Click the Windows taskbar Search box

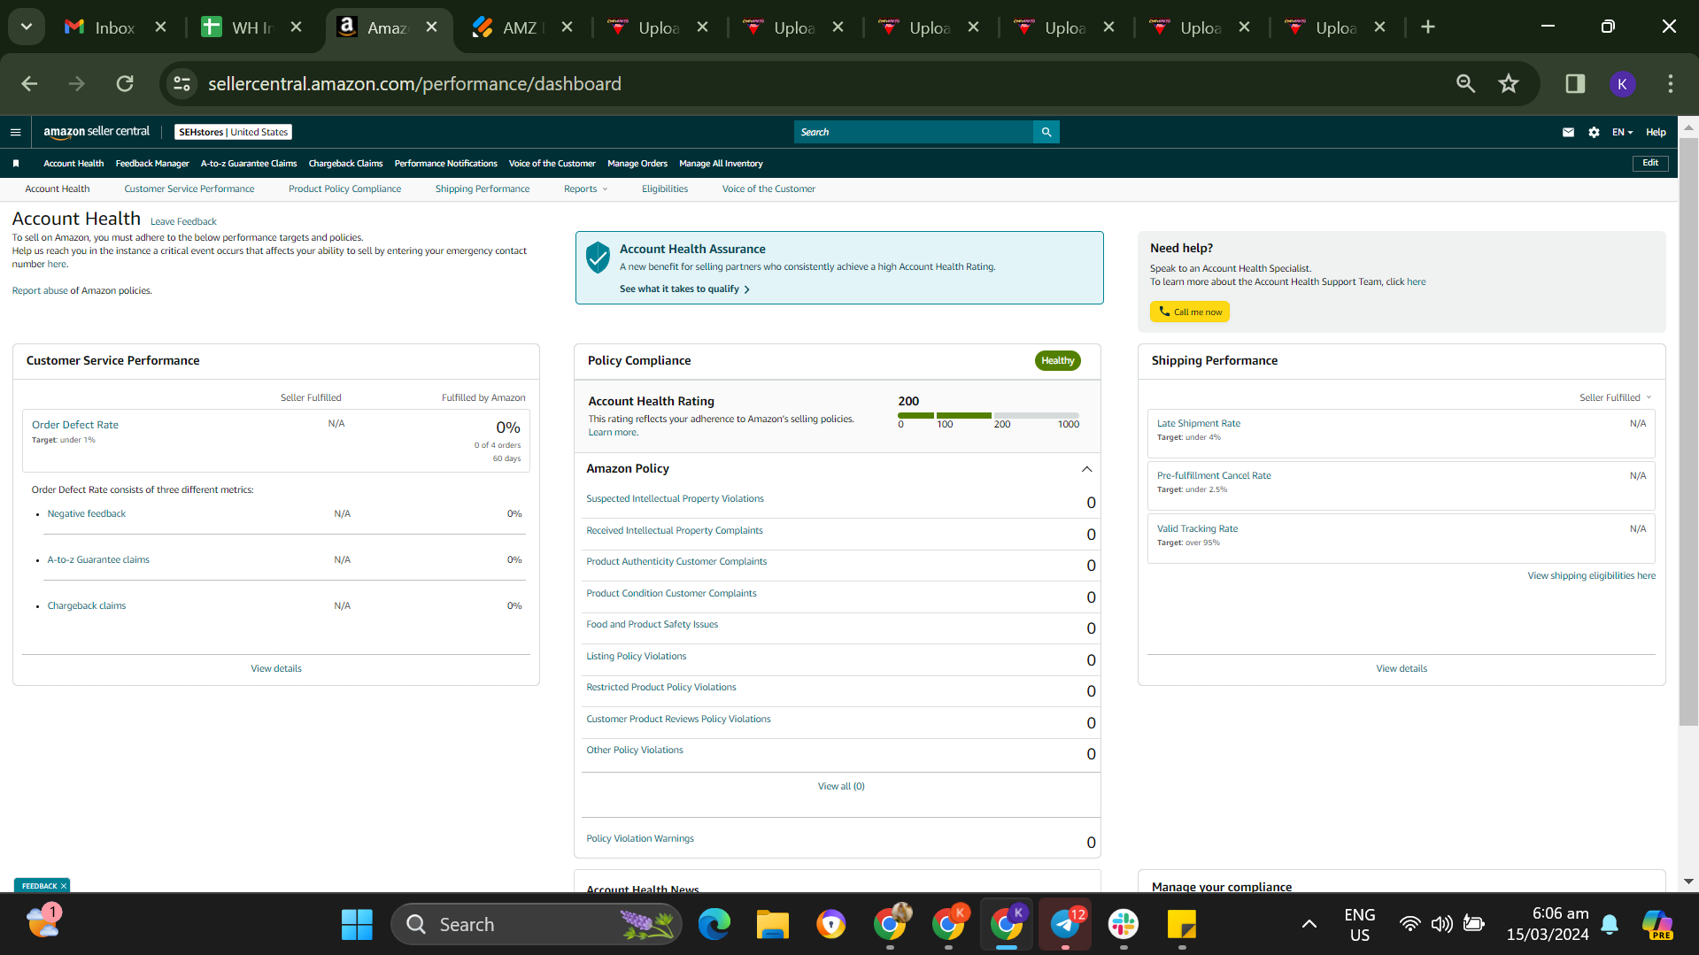pyautogui.click(x=537, y=925)
